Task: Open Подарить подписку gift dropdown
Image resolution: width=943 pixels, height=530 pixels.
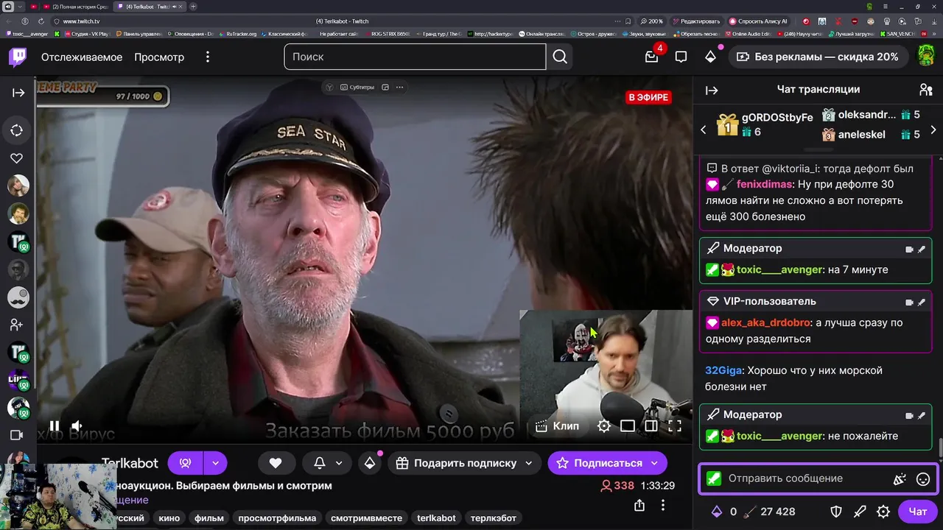Action: pyautogui.click(x=464, y=463)
